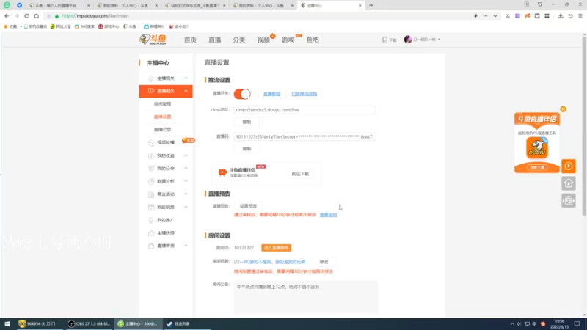587x330 pixels.
Task: Click the 我的推广 sidebar icon
Action: click(151, 220)
